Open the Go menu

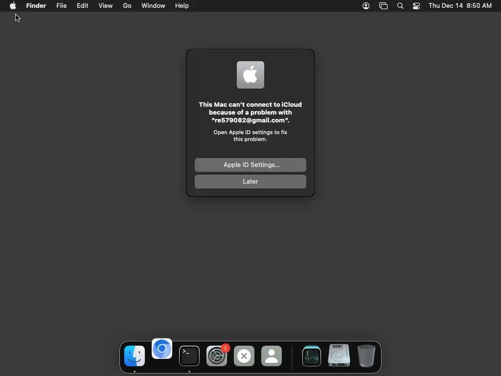127,6
